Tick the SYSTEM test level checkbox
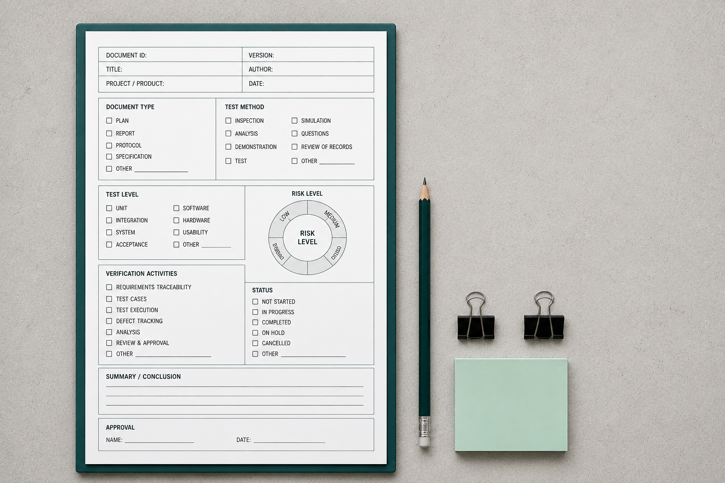 coord(109,233)
